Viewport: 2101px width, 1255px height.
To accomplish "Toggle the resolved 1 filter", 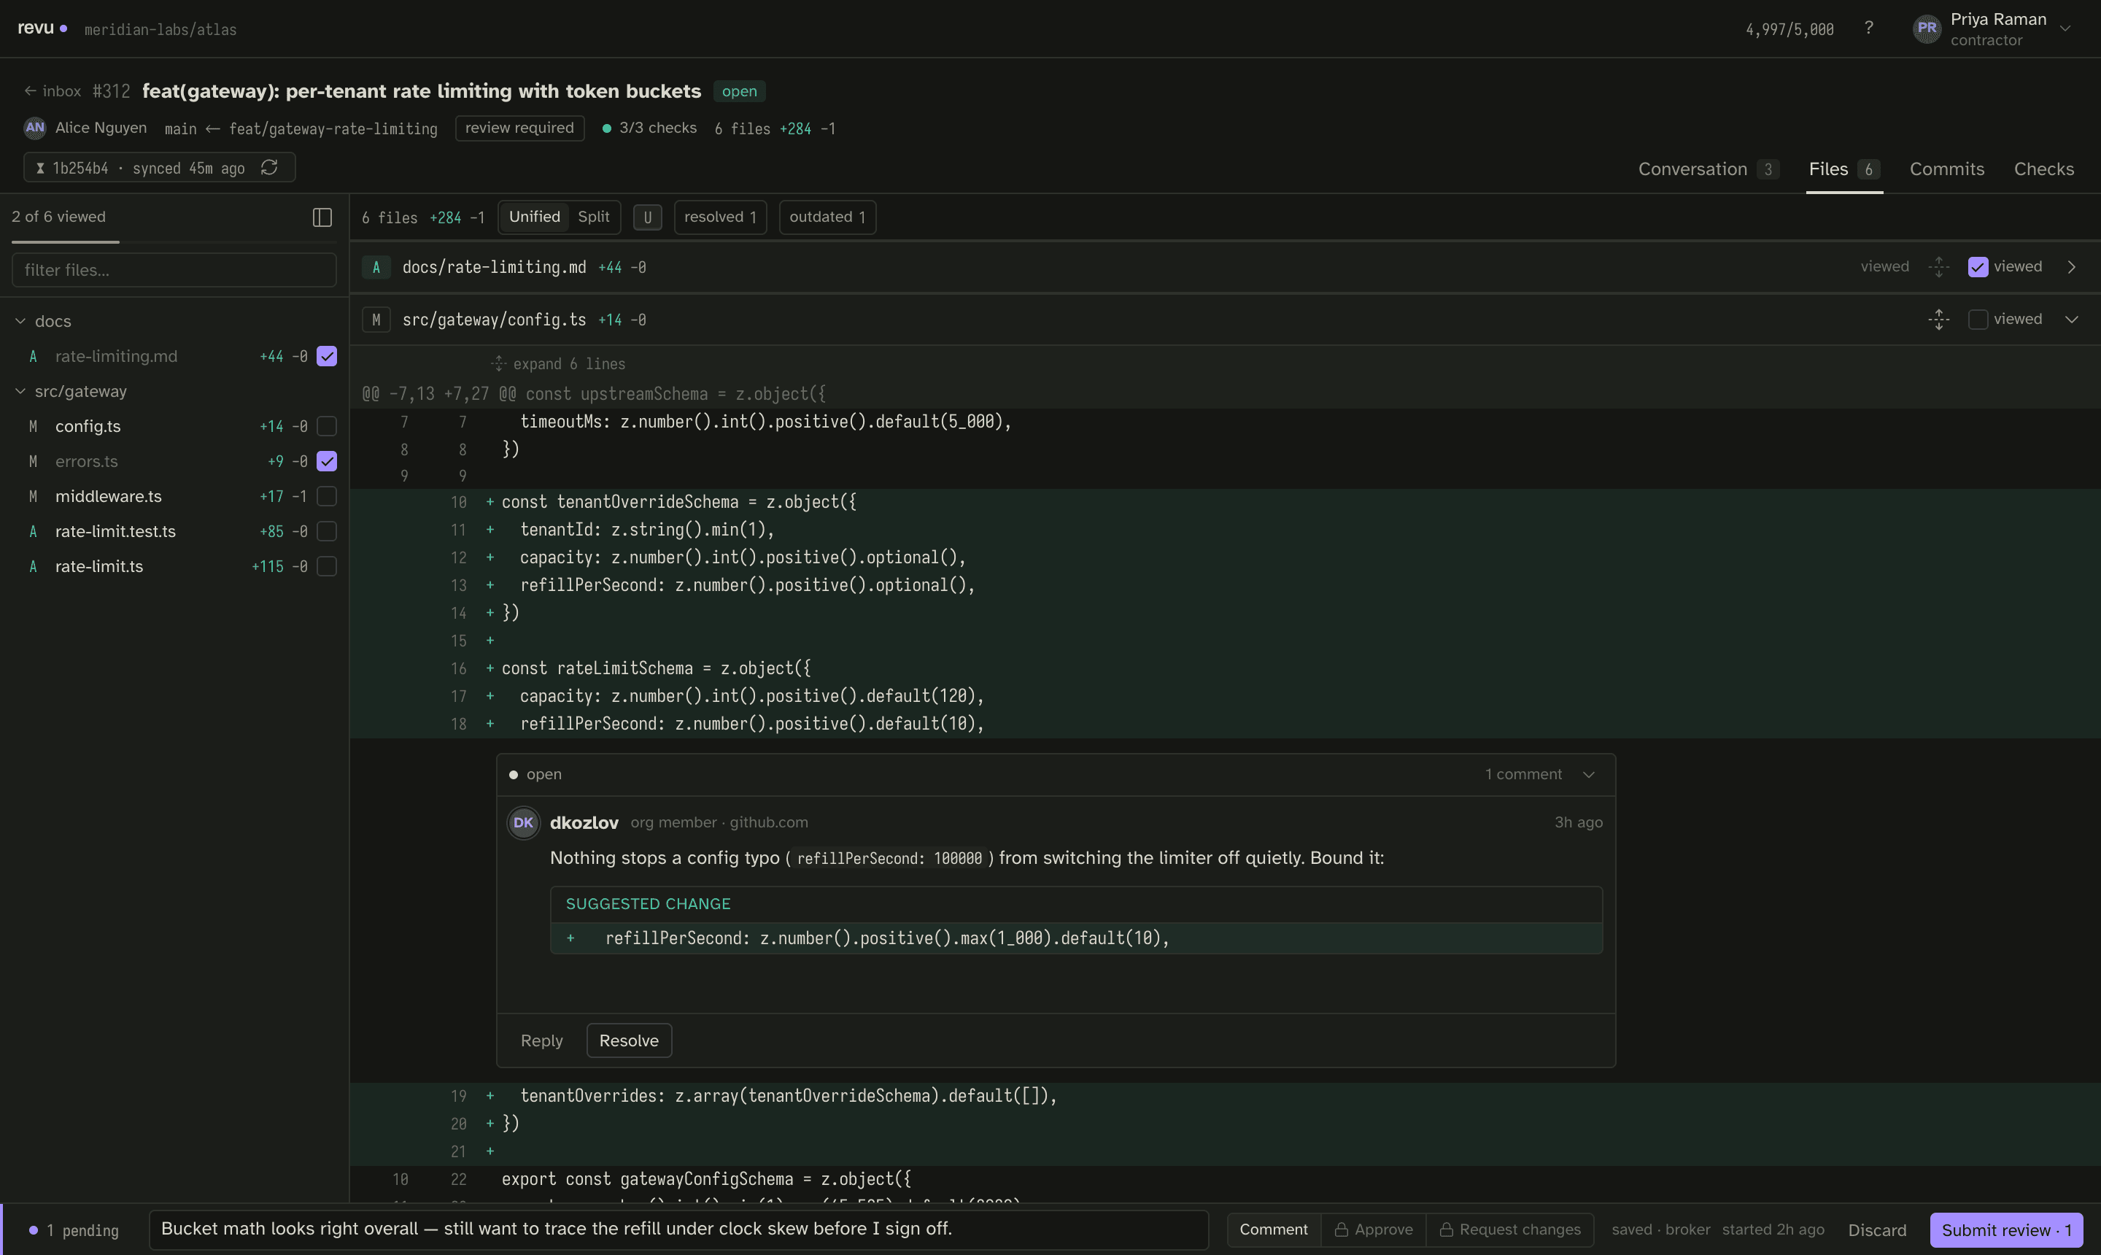I will pos(720,217).
